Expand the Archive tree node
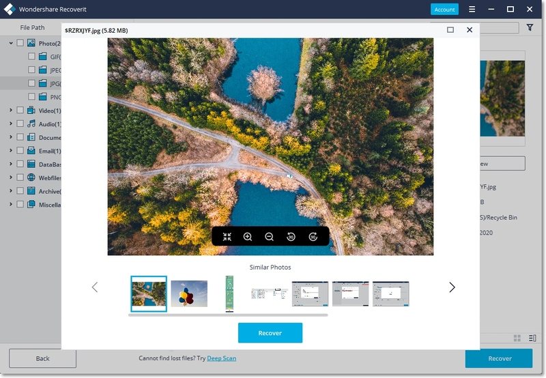 click(11, 191)
